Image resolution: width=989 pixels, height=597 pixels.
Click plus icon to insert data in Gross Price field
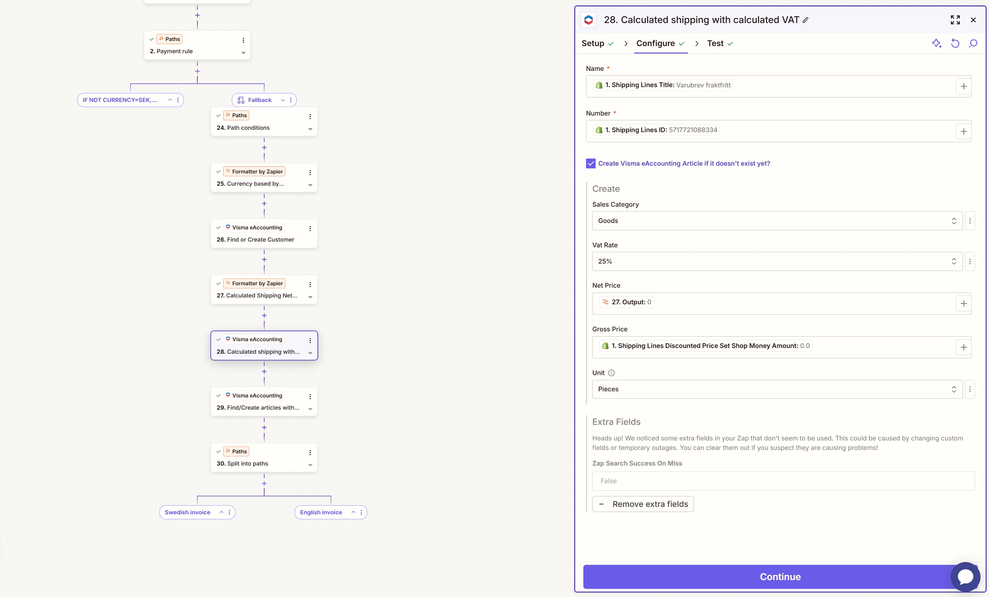coord(963,348)
